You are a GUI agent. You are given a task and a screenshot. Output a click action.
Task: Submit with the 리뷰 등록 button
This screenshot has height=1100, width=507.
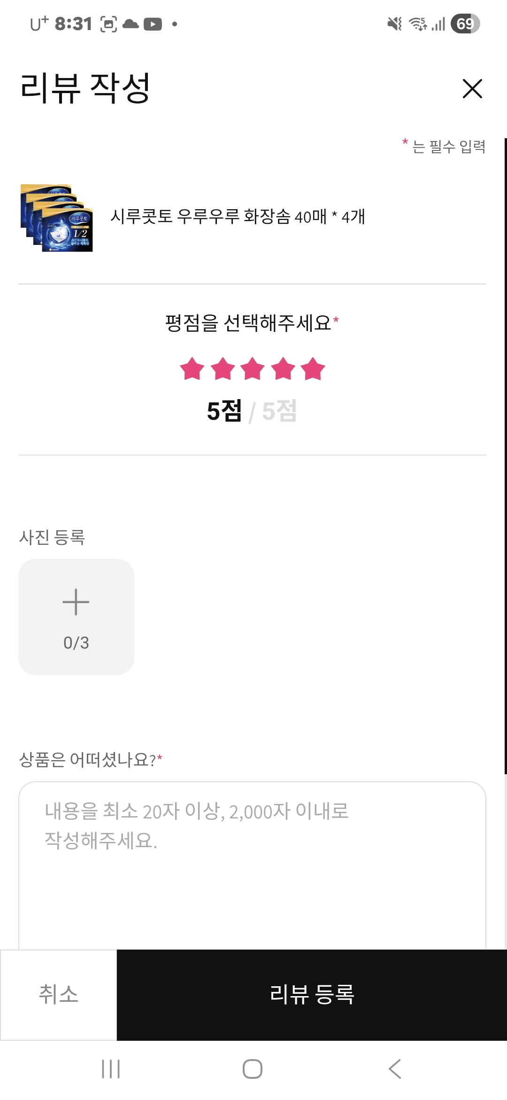click(x=312, y=995)
